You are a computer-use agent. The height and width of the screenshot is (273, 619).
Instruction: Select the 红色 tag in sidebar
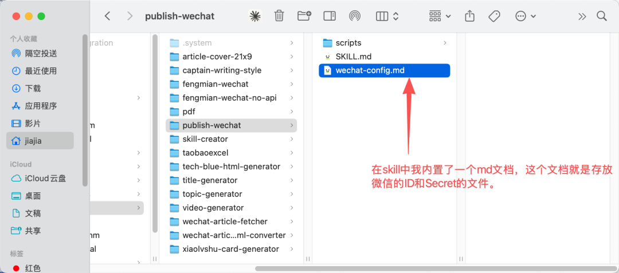(x=26, y=268)
